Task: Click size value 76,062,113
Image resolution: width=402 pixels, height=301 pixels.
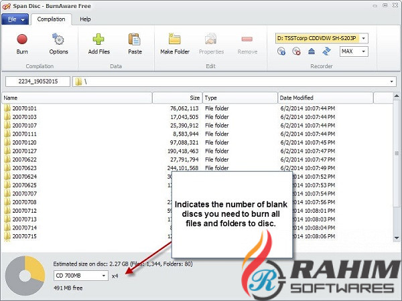Action: (x=184, y=108)
